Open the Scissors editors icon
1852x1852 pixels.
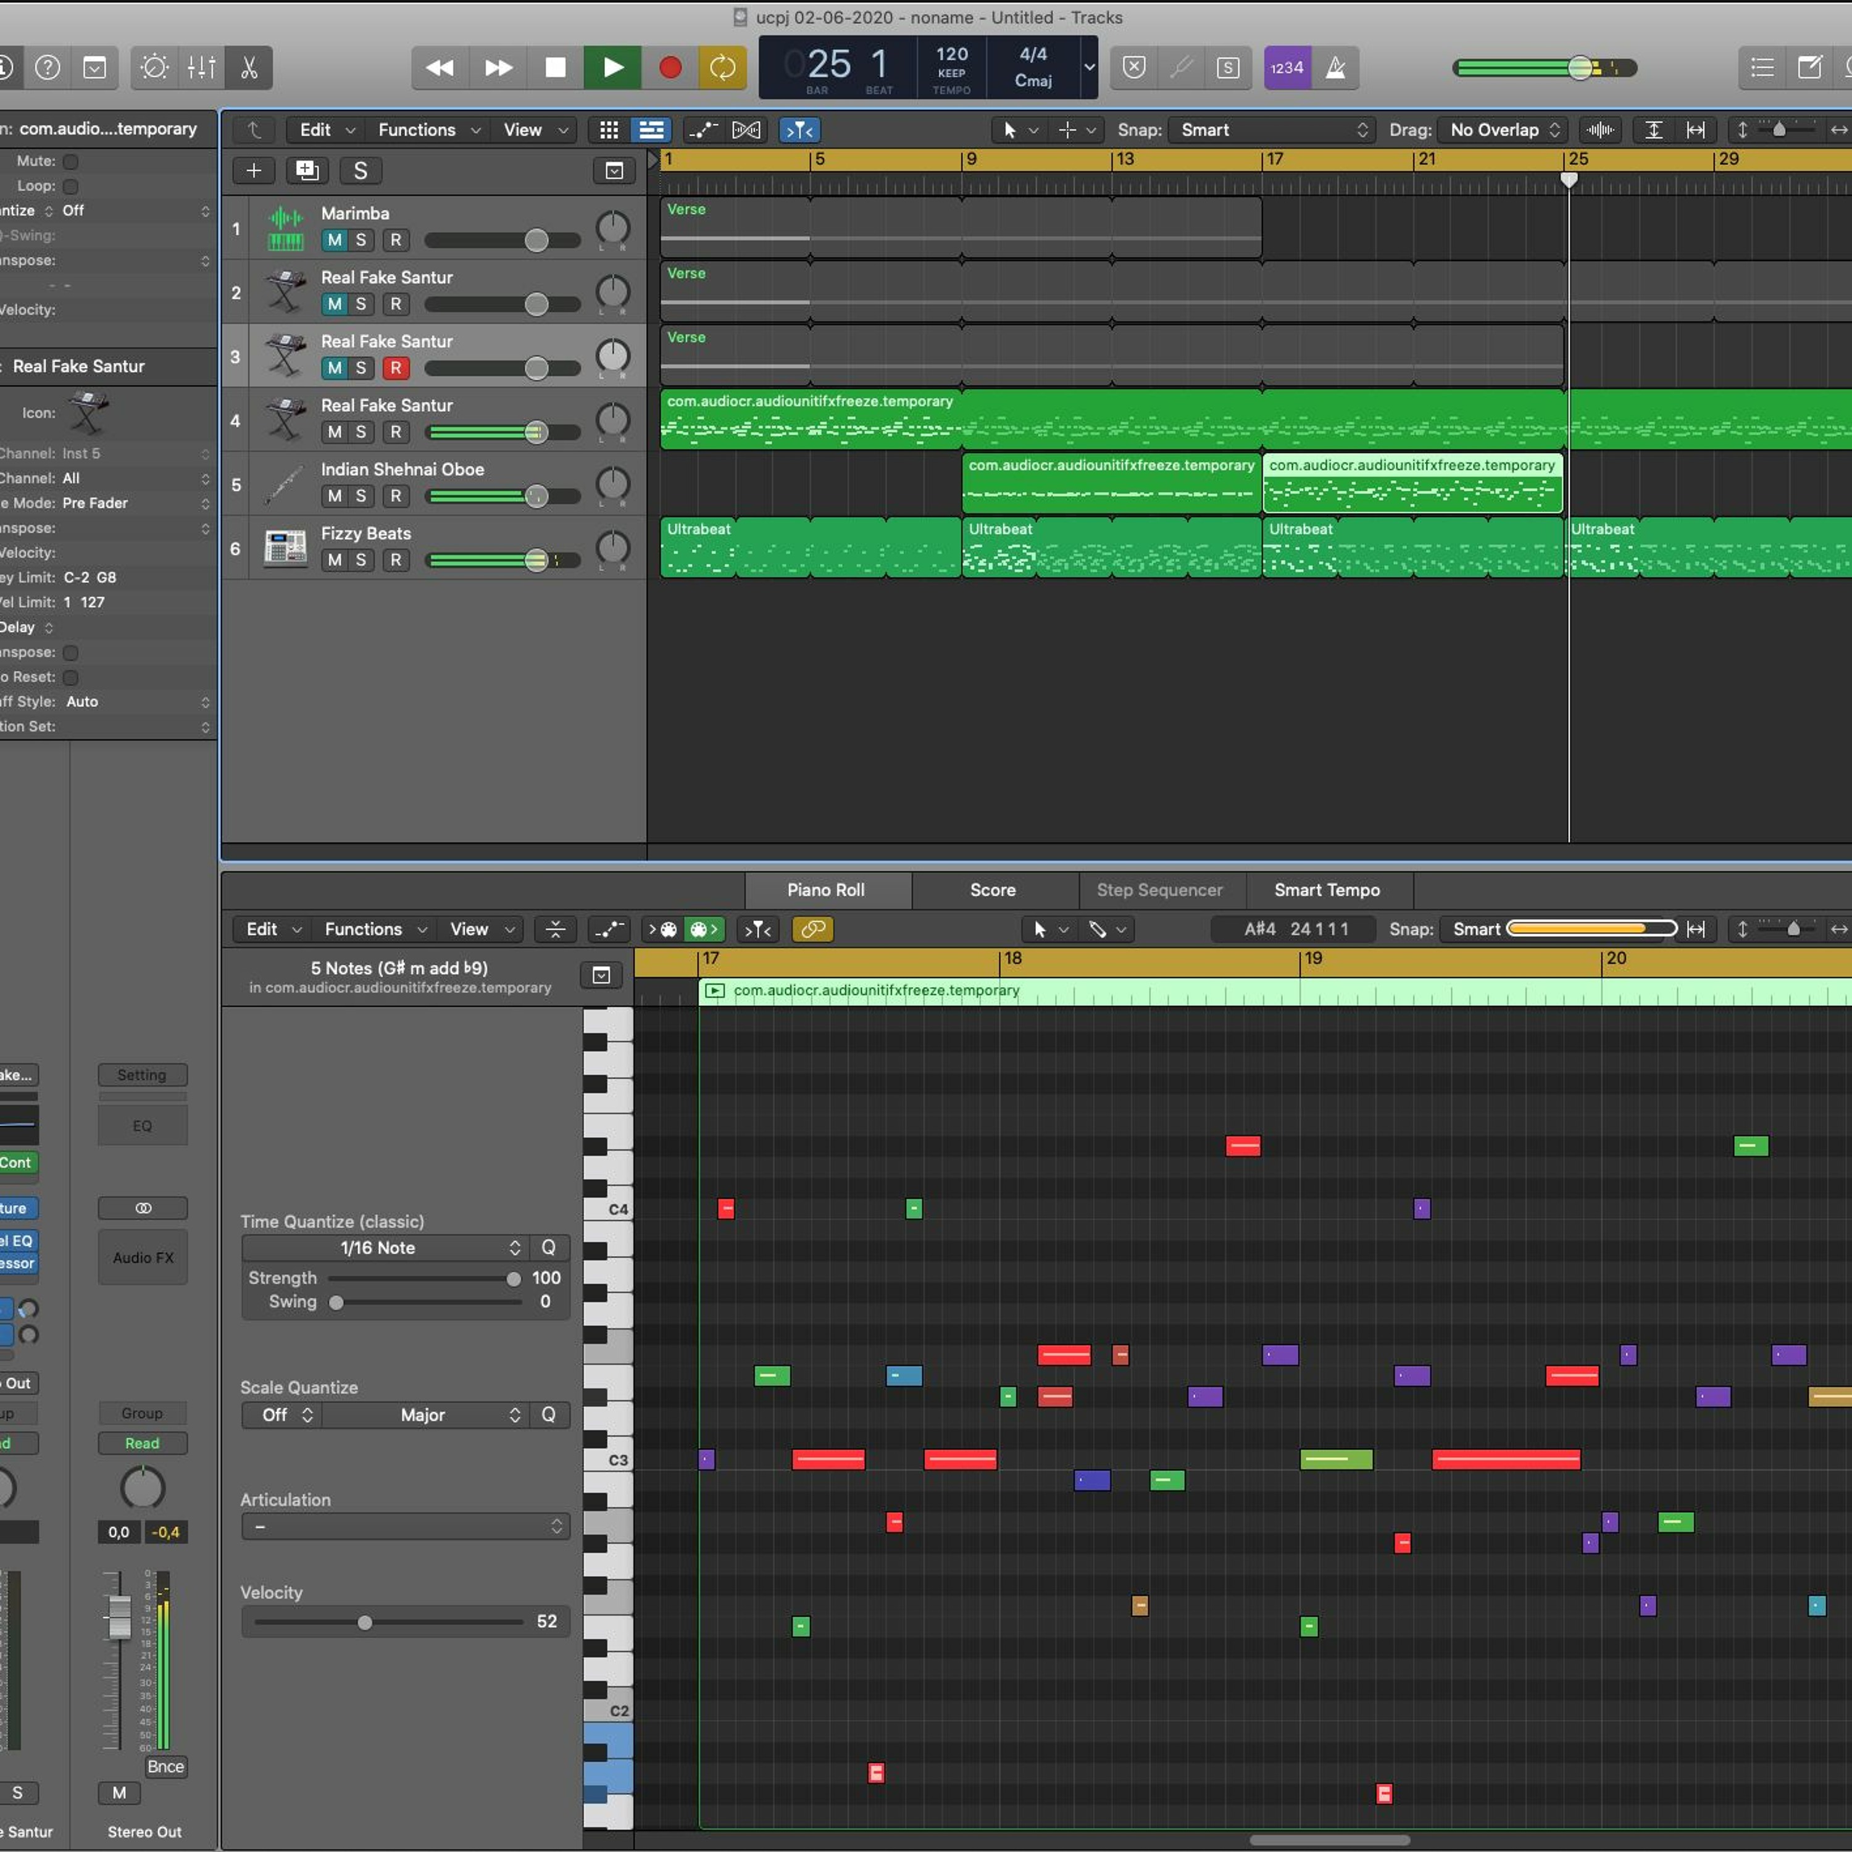tap(249, 67)
